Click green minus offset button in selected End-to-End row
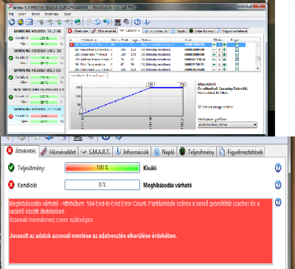 [214, 45]
